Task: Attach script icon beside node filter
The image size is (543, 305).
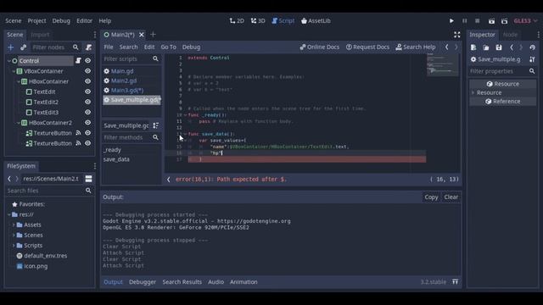Action: click(88, 47)
